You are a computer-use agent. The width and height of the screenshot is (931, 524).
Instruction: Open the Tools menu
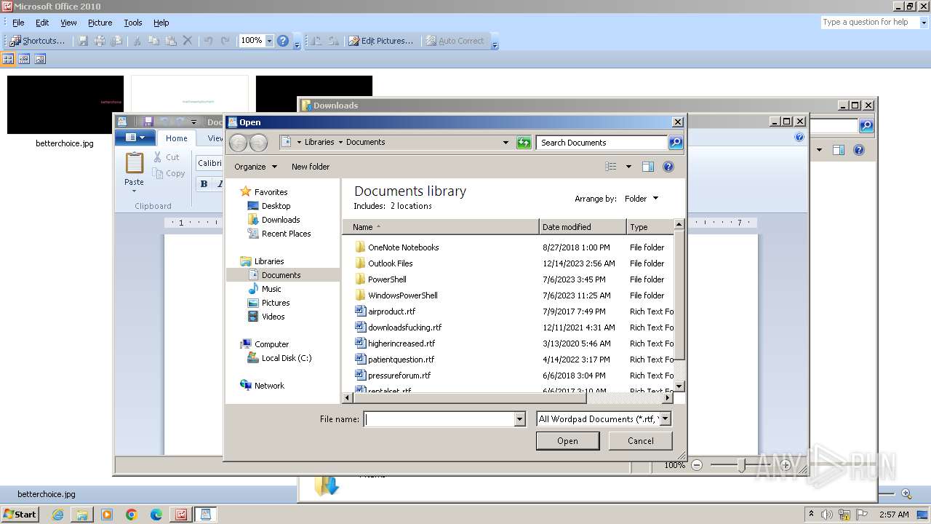tap(133, 23)
